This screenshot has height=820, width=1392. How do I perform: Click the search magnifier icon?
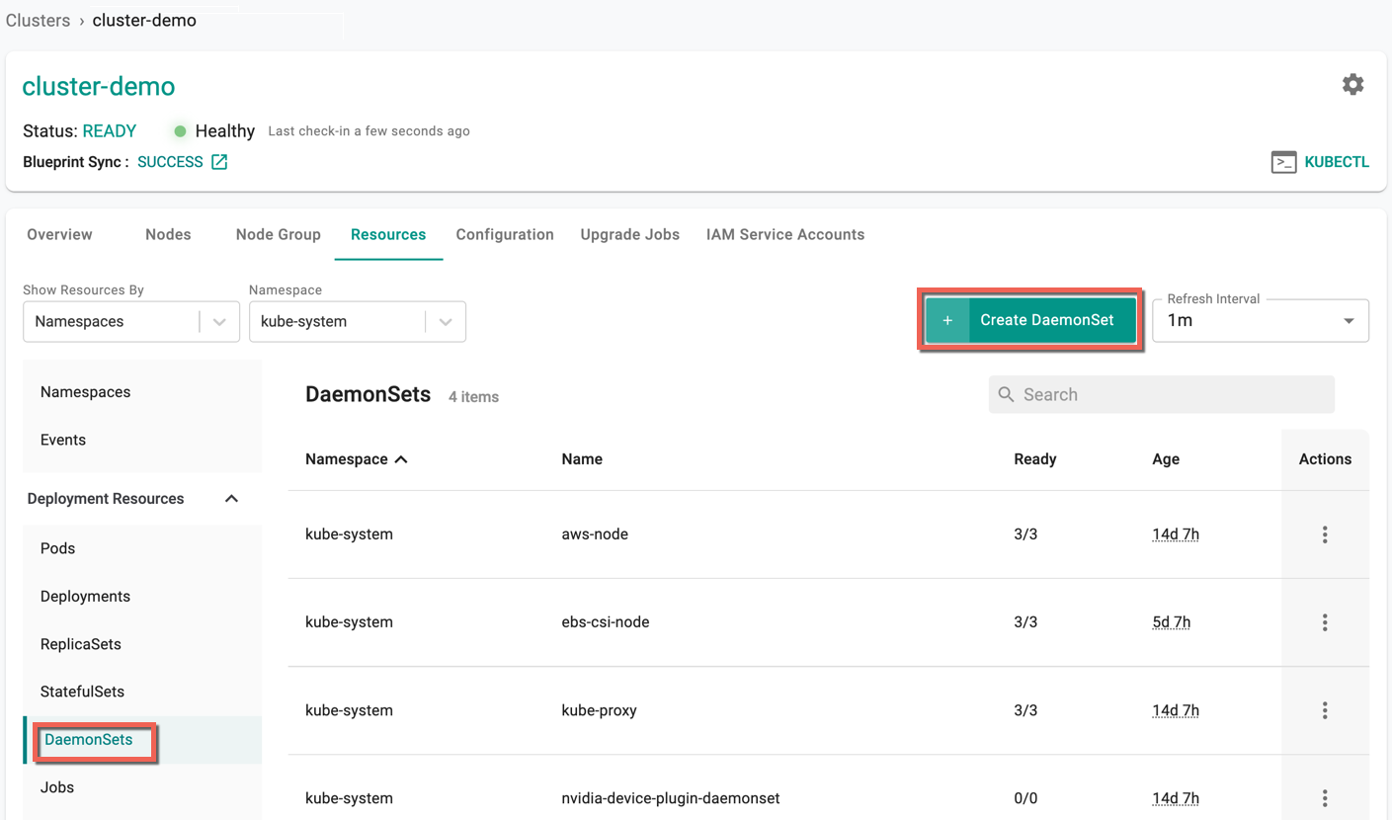(x=1006, y=394)
